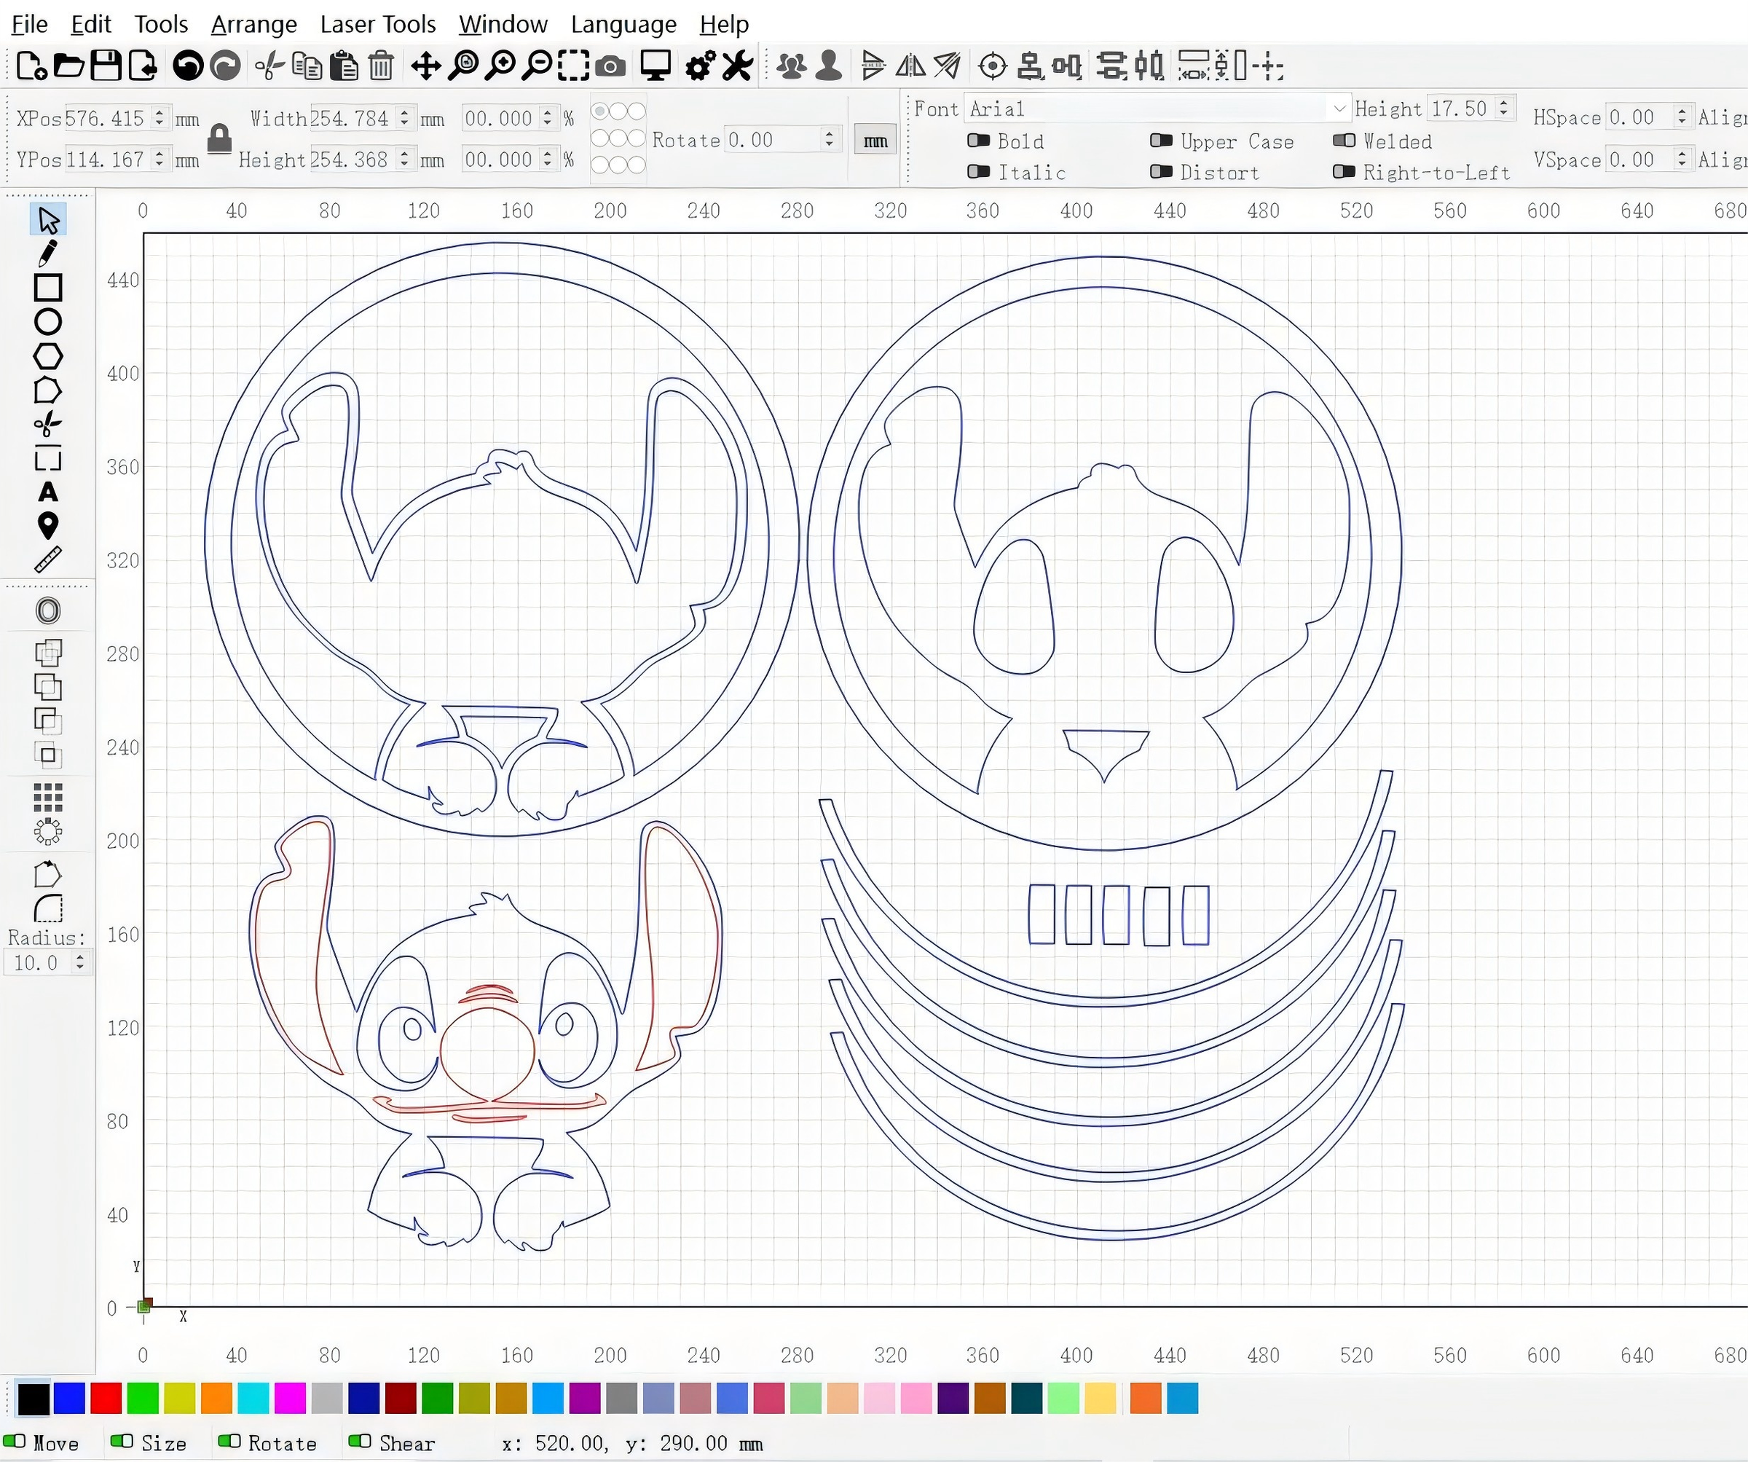
Task: Click the dashed frame selection zoom icon
Action: click(x=573, y=65)
